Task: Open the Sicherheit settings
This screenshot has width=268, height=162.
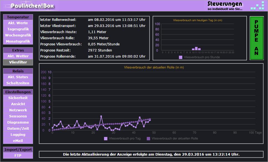Action: (x=18, y=98)
